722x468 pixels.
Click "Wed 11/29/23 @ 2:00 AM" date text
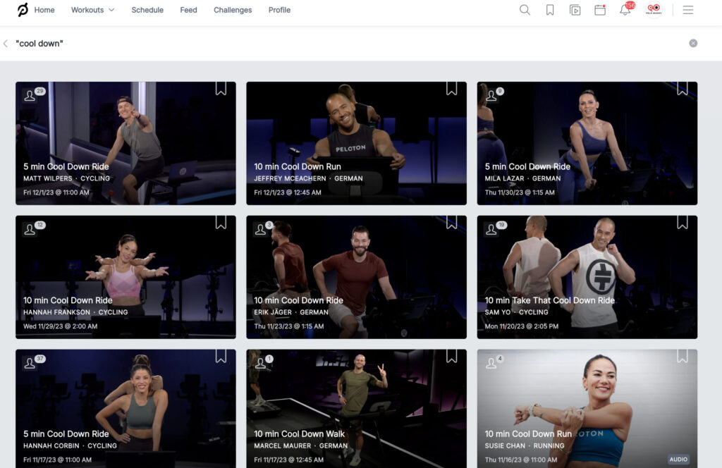(61, 326)
